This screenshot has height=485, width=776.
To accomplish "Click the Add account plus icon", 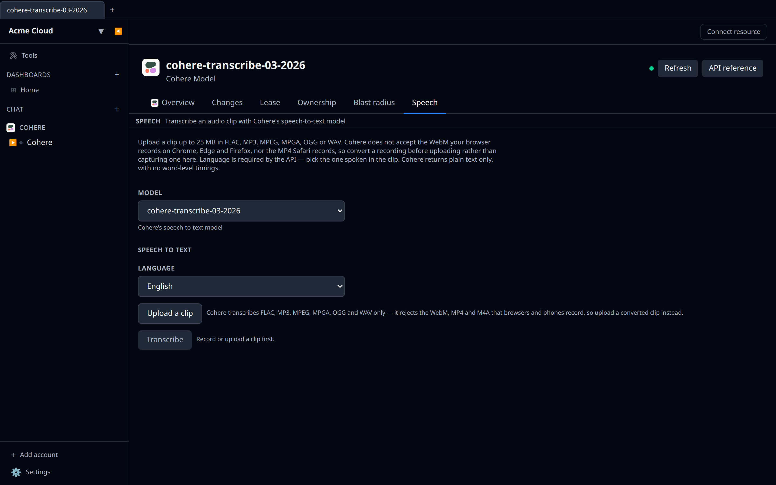I will tap(13, 455).
